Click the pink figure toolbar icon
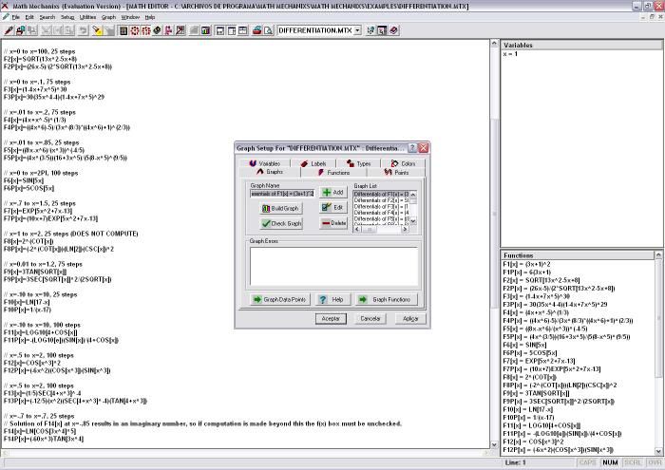 point(168,30)
